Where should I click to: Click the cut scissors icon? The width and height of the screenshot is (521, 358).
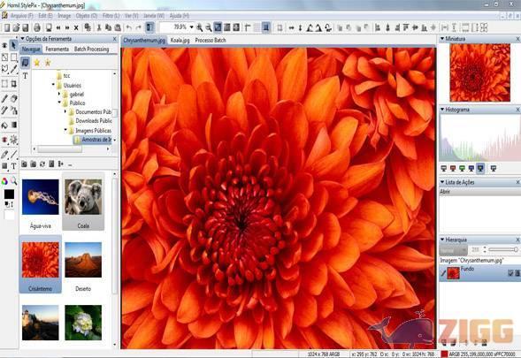coord(99,27)
